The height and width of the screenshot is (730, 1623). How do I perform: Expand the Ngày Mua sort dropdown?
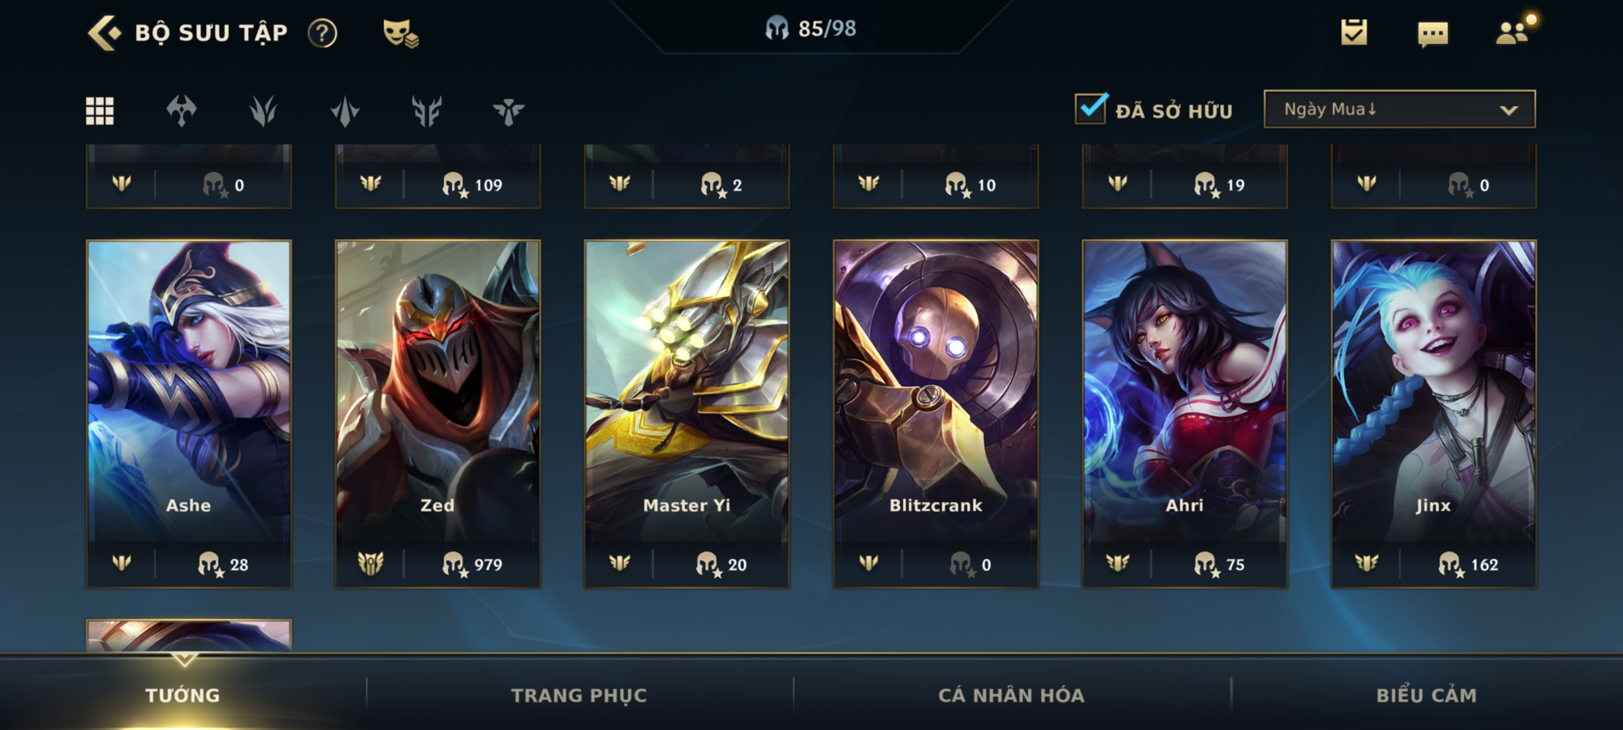(x=1399, y=109)
